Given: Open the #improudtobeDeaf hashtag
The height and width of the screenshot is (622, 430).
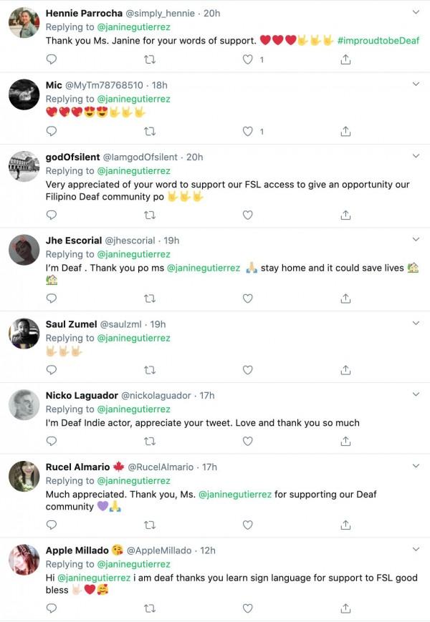Looking at the screenshot, I should click(378, 41).
